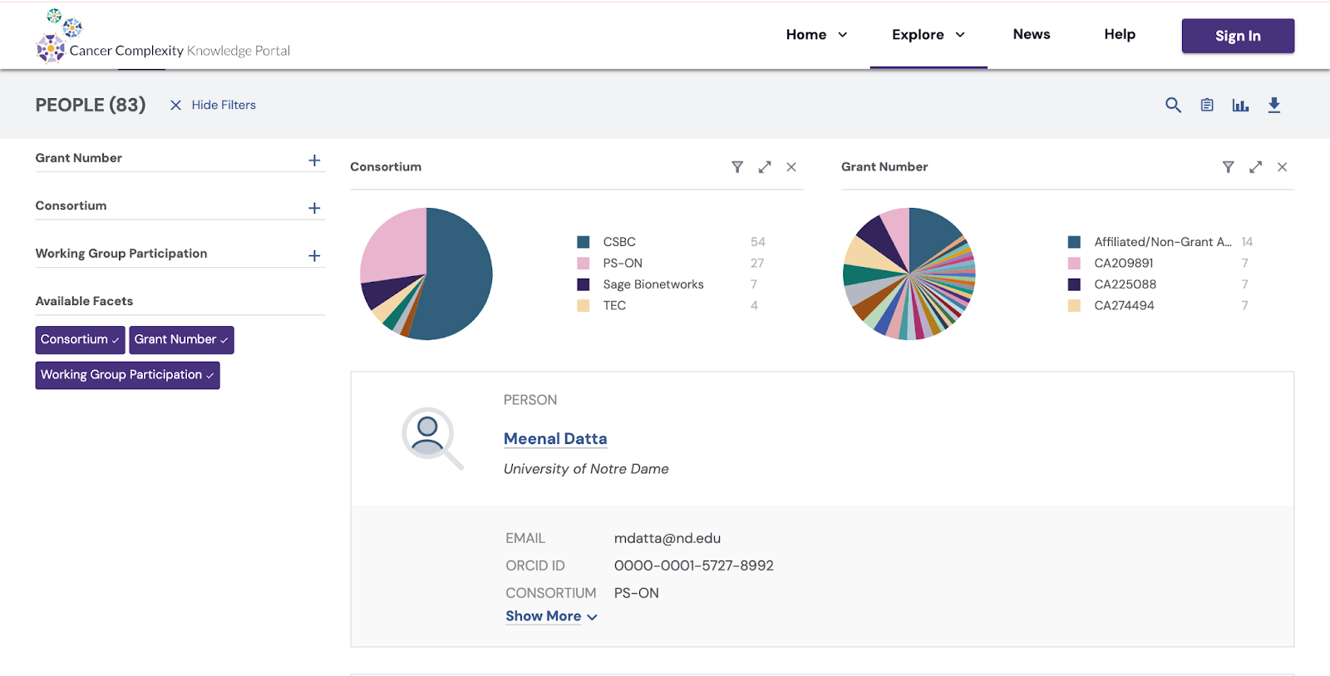Image resolution: width=1330 pixels, height=676 pixels.
Task: Expand the Grant Number chart panel
Action: pyautogui.click(x=1255, y=167)
